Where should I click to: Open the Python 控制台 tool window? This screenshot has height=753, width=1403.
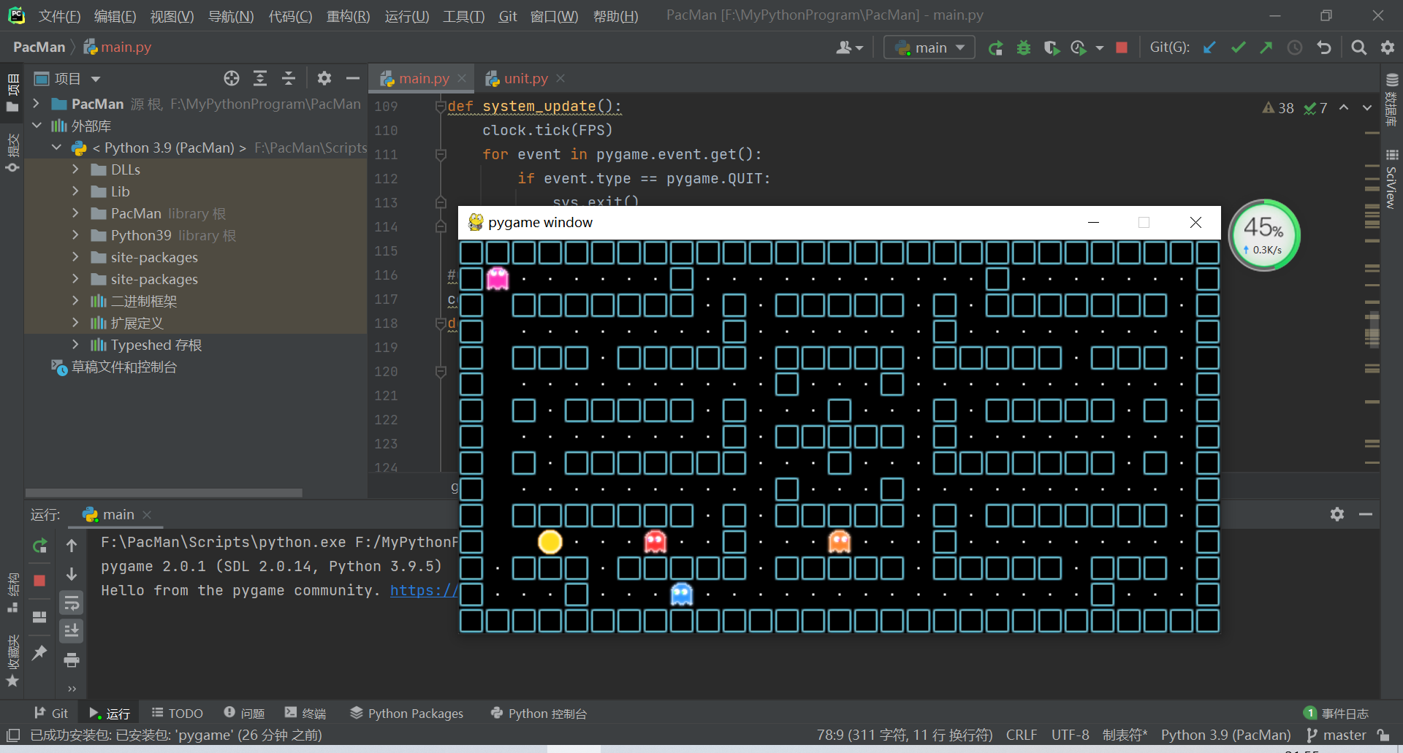(x=539, y=713)
